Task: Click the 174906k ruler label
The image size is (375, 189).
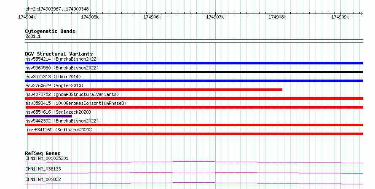Action: (152, 17)
